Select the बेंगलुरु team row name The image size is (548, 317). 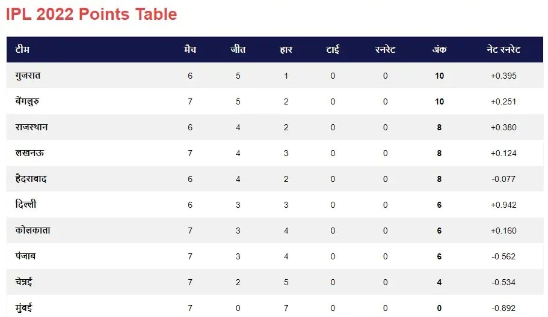(x=28, y=101)
